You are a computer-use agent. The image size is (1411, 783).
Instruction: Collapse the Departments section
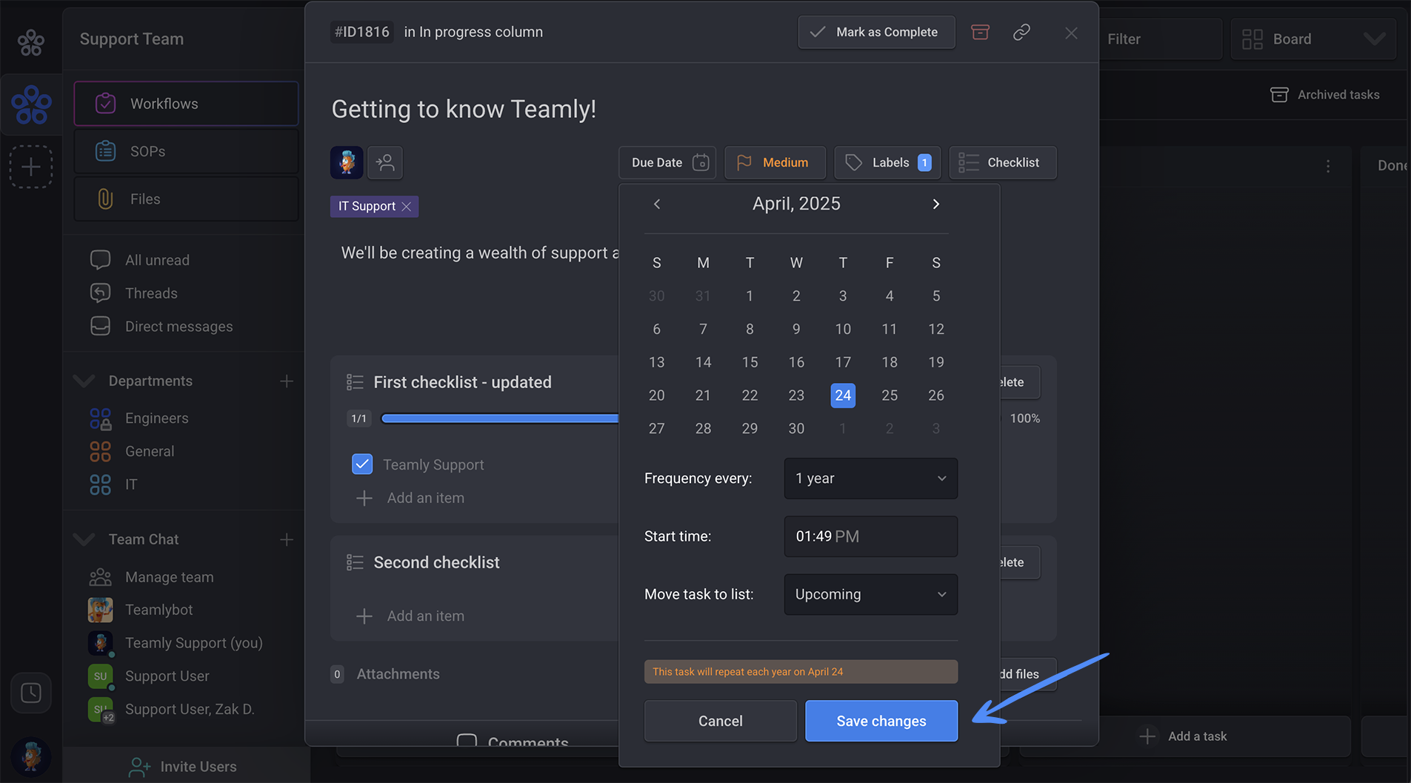point(84,381)
